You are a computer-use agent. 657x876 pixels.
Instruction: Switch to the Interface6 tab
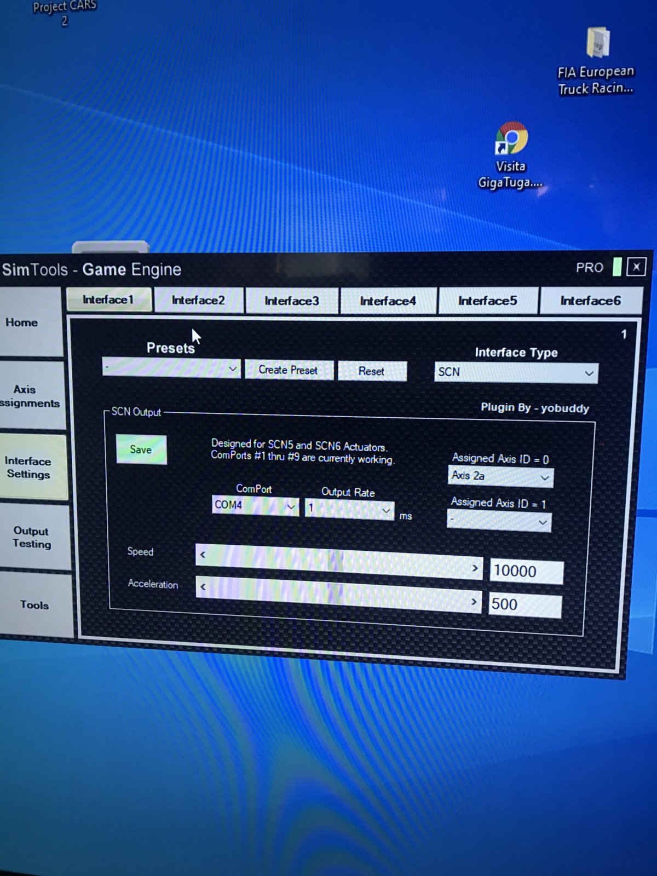pos(590,301)
